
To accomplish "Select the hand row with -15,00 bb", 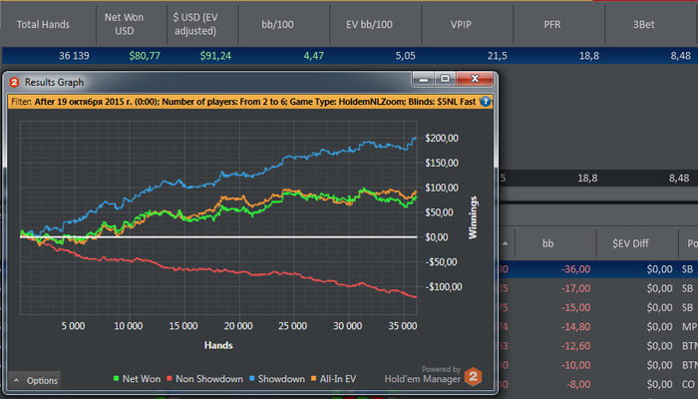I will pos(598,307).
